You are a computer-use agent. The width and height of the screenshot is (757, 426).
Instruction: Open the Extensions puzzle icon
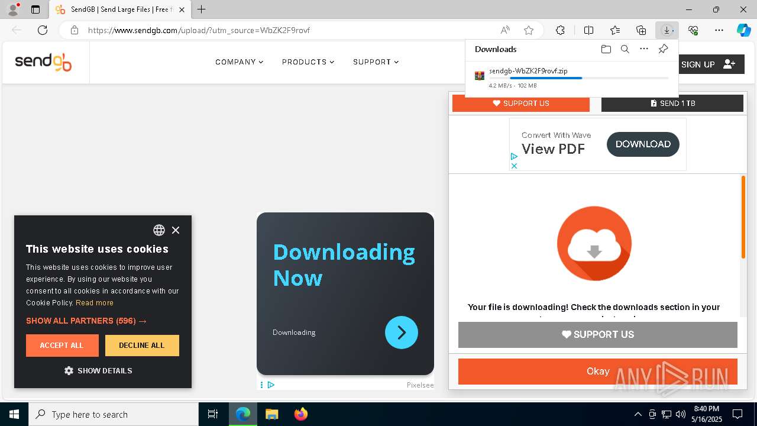pos(560,30)
